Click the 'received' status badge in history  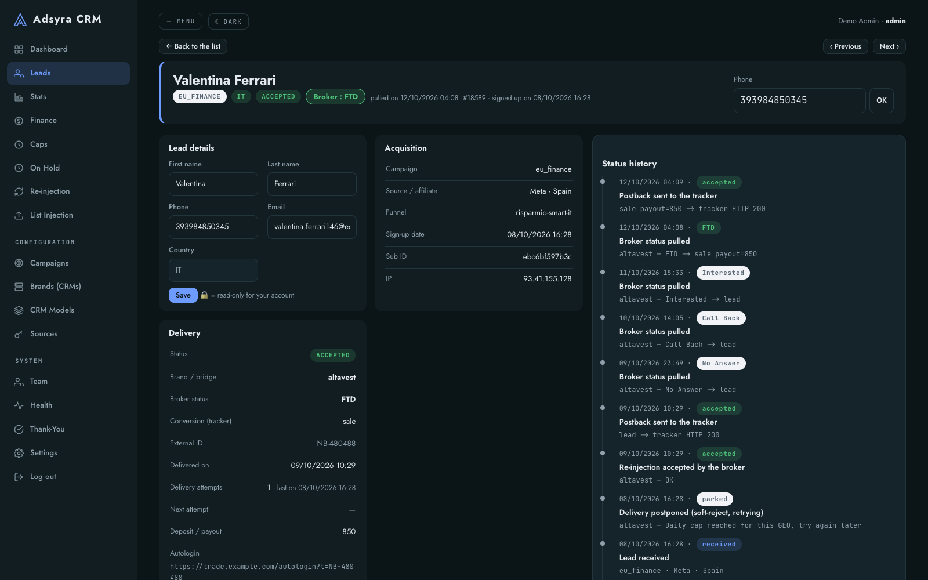click(x=719, y=545)
